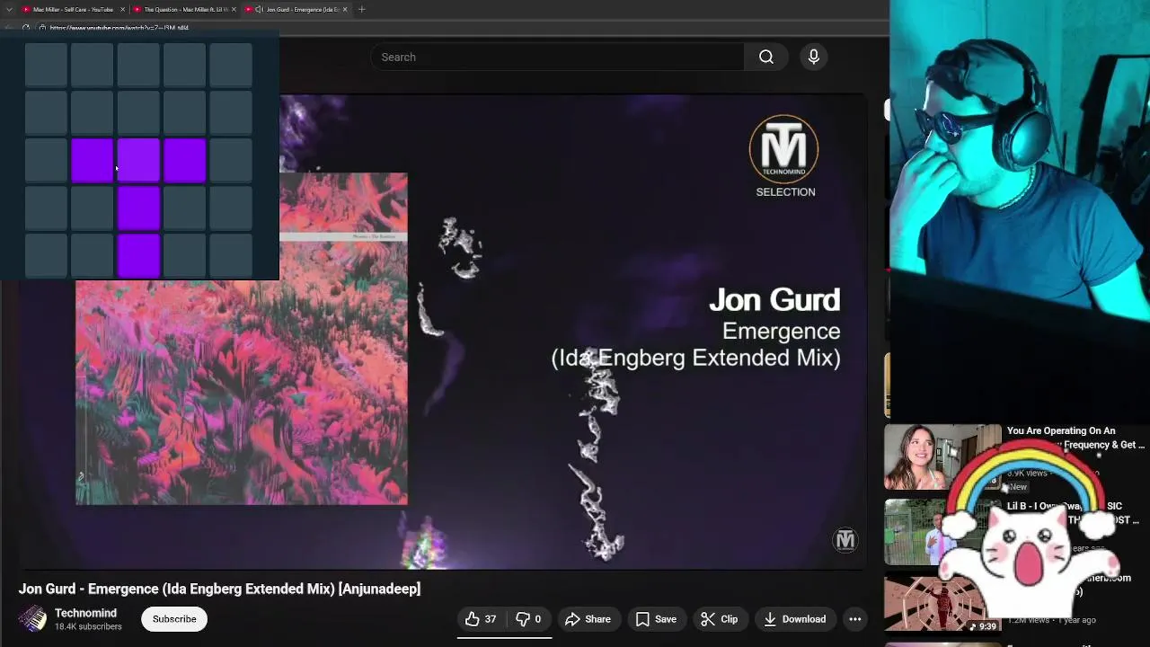
Task: Click the browser address bar URL
Action: (119, 28)
